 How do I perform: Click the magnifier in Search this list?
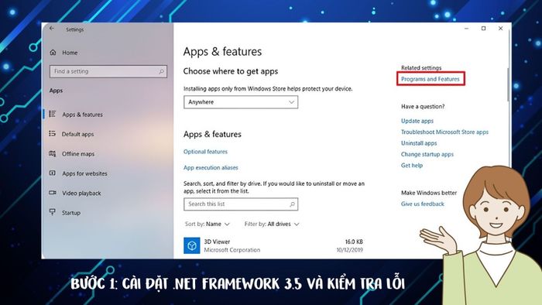(292, 204)
